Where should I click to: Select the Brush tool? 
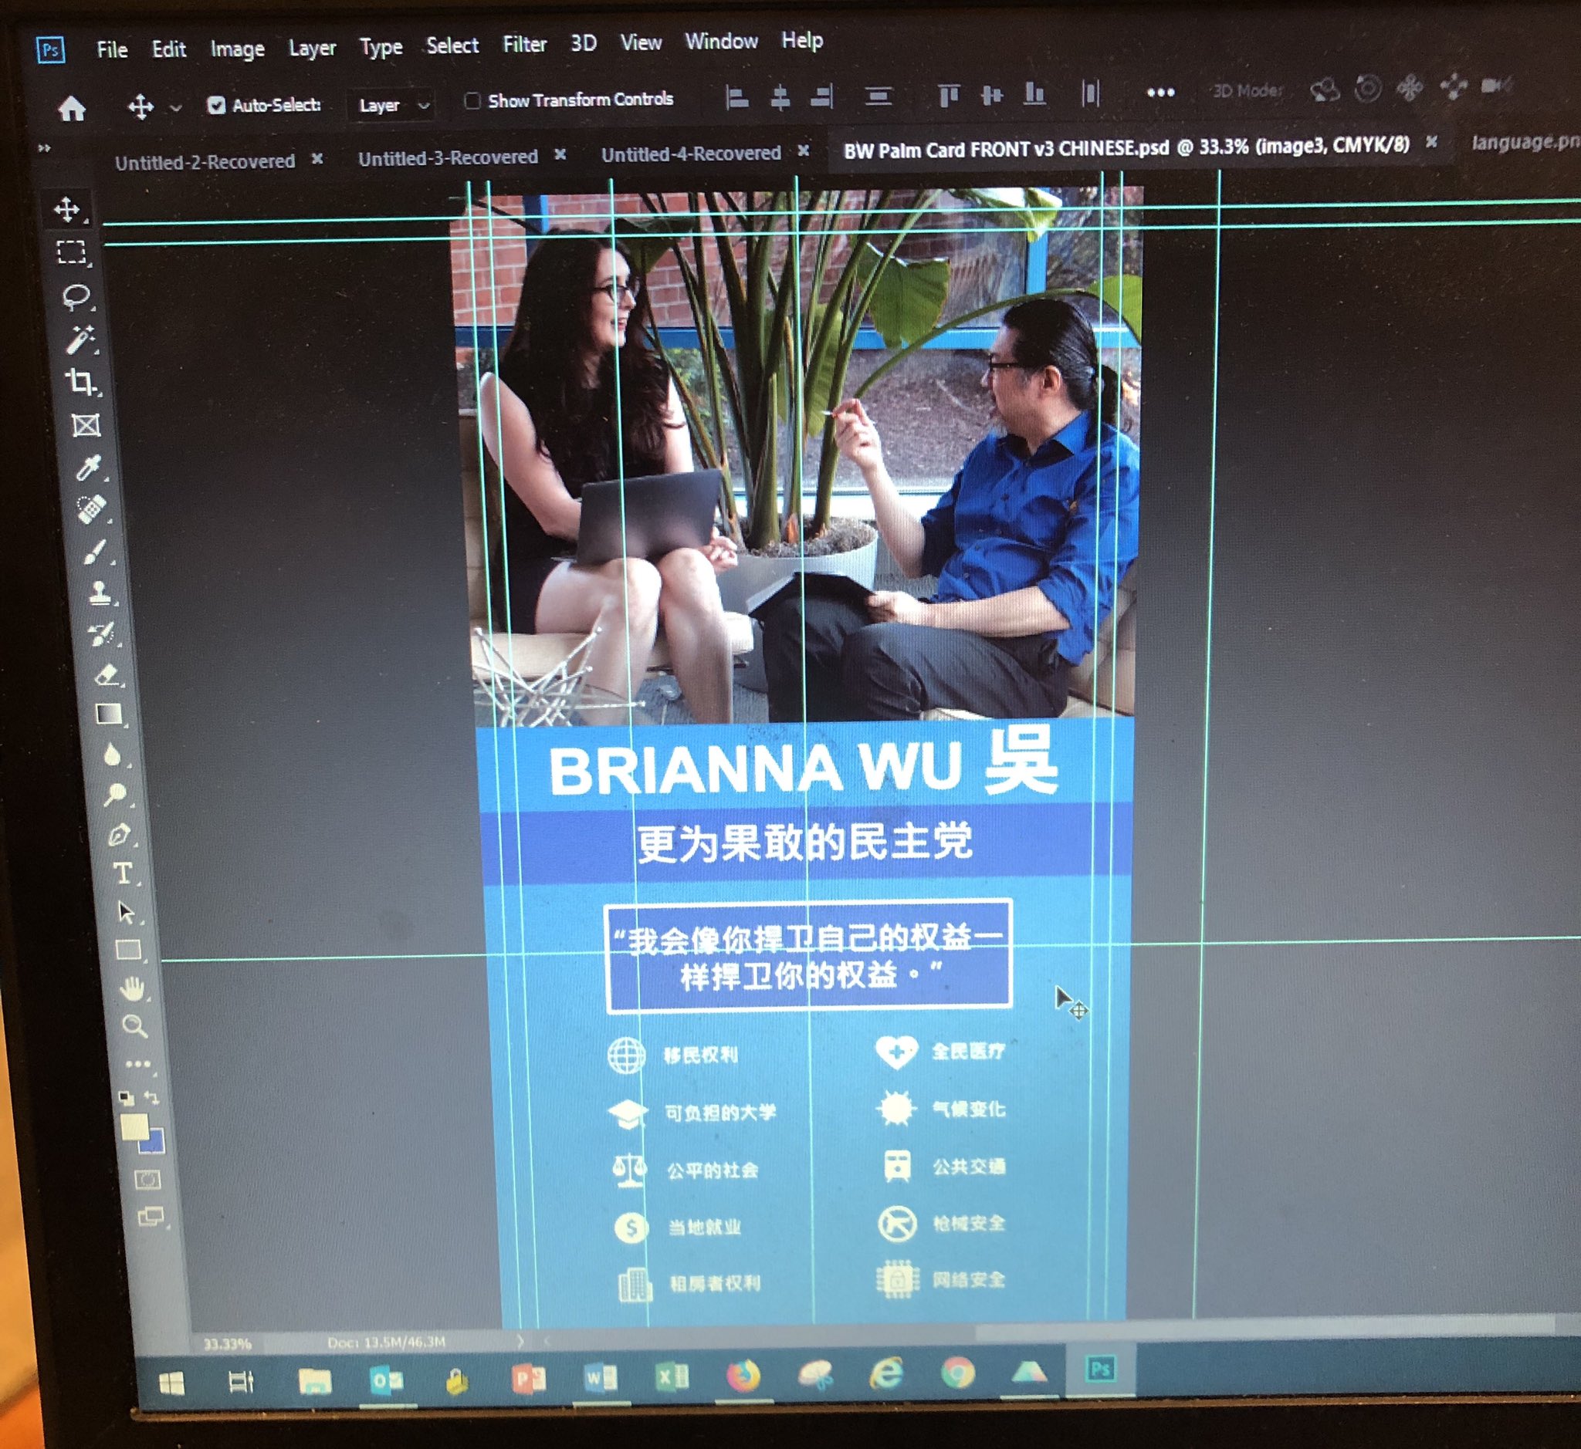pos(95,551)
